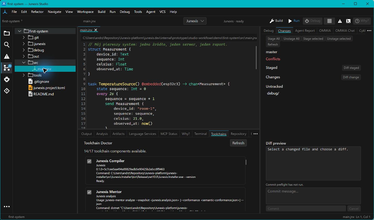Expand the tools folder
Image resolution: width=374 pixels, height=220 pixels.
(x=24, y=75)
